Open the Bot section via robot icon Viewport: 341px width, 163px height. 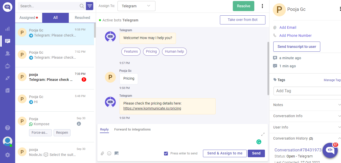[x=7, y=66]
